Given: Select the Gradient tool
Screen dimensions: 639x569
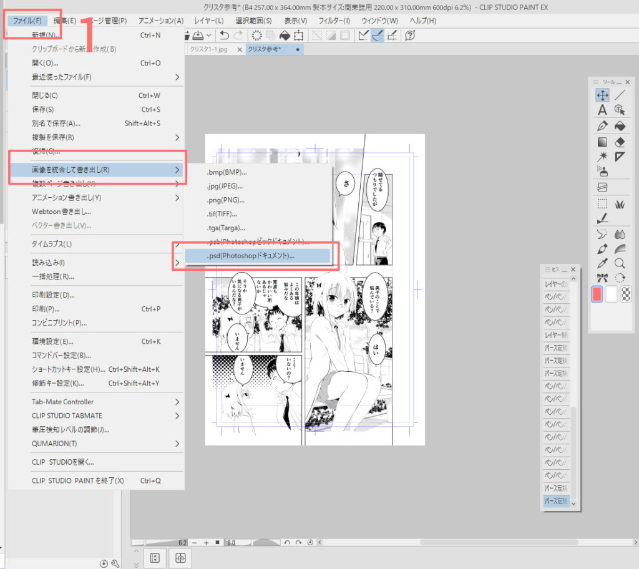Looking at the screenshot, I should (x=602, y=142).
